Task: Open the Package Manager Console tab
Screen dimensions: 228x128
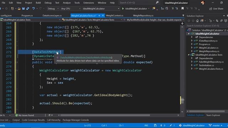Action: coord(76,120)
